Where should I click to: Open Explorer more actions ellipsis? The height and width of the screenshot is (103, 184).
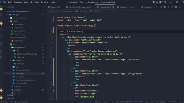click(43, 7)
